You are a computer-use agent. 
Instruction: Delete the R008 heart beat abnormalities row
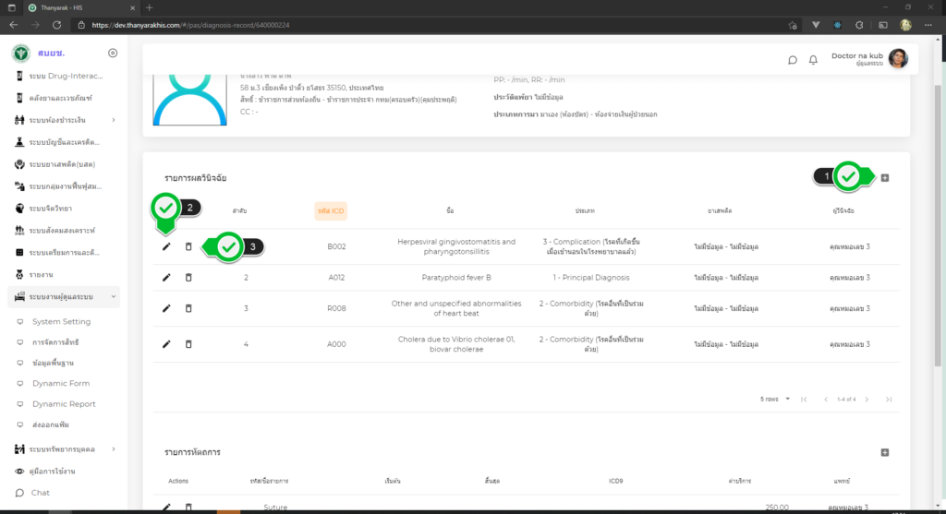point(188,307)
